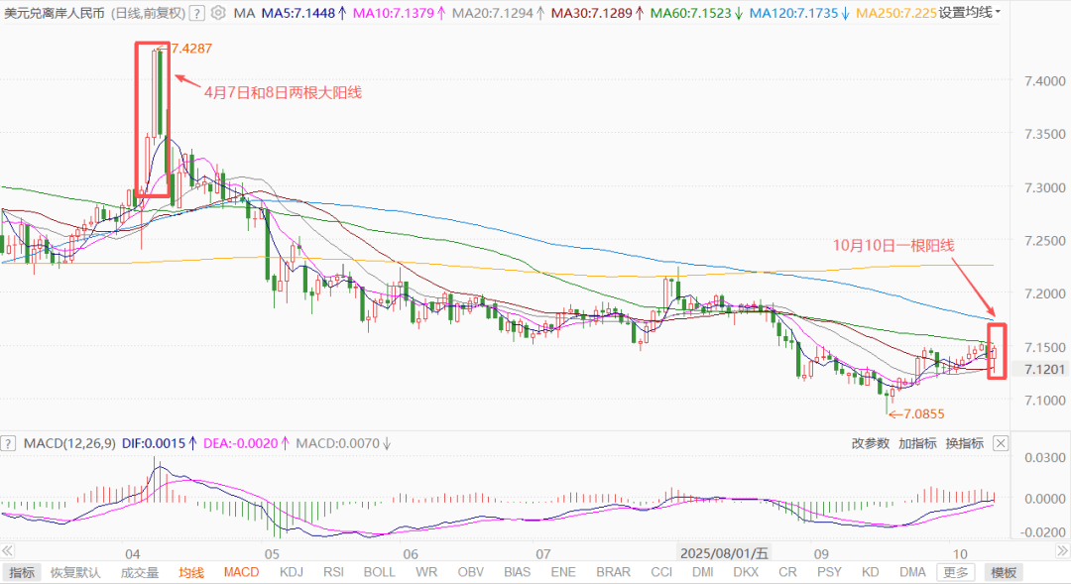This screenshot has height=584, width=1071.
Task: Open the 模板 template selector
Action: click(x=1004, y=572)
